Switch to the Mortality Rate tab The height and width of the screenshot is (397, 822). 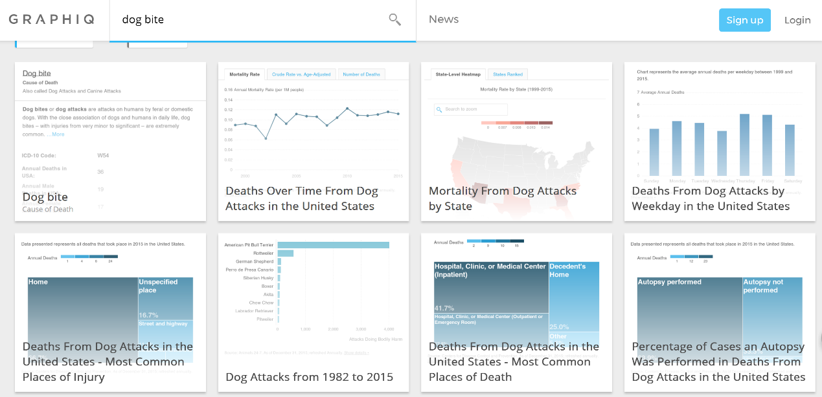pos(244,74)
